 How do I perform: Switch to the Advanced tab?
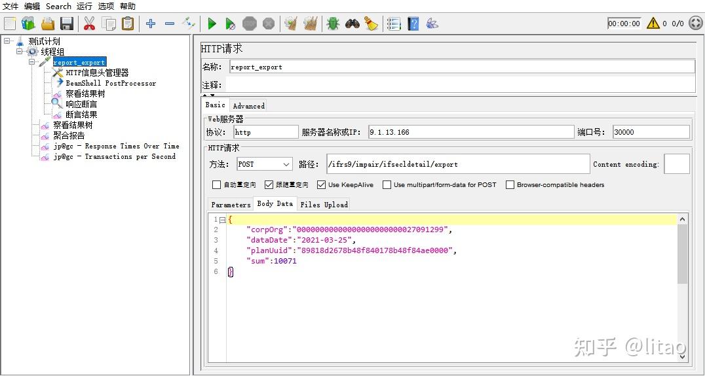pos(248,106)
